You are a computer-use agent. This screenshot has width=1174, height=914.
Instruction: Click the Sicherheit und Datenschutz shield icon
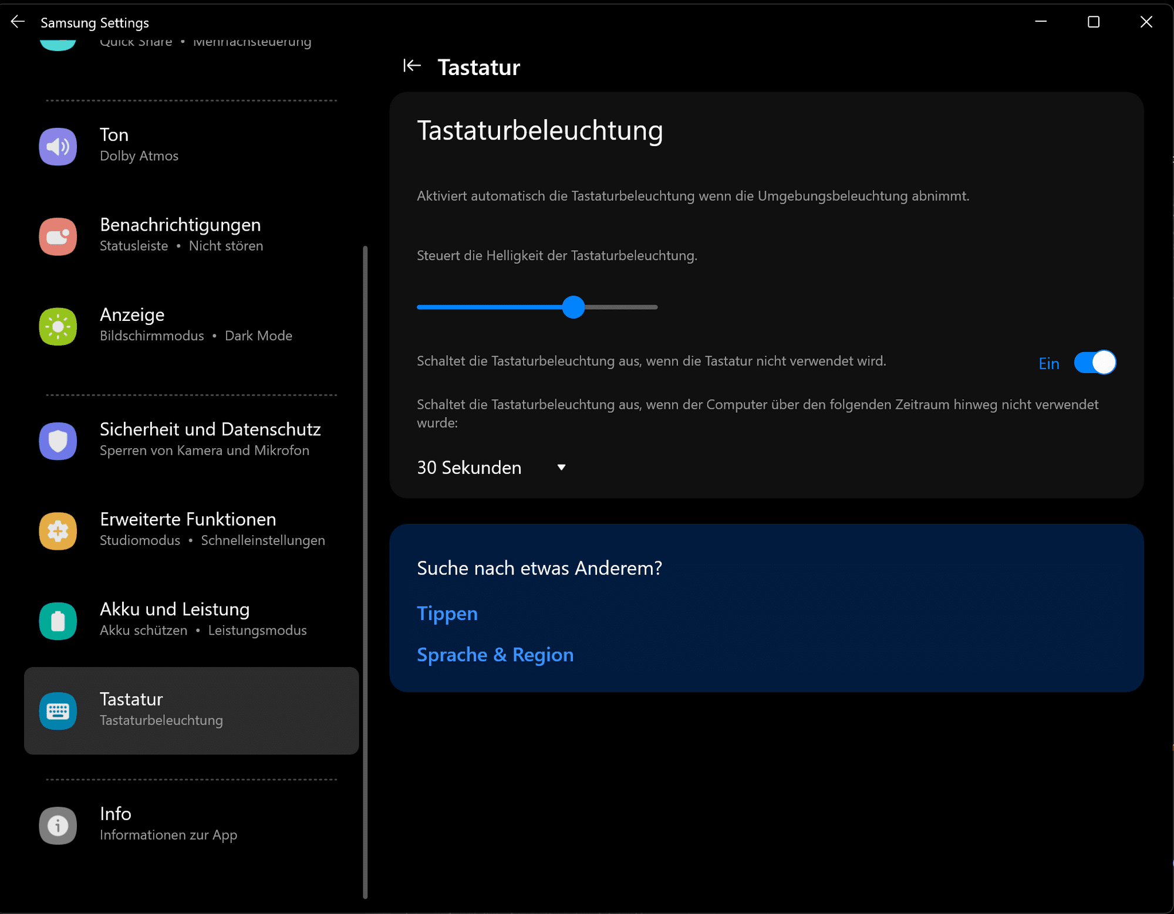point(58,441)
